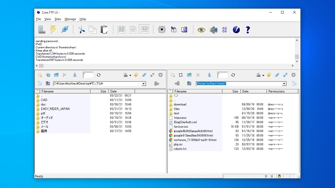The width and height of the screenshot is (335, 188).
Task: Click the view log text file icon
Action: (121, 30)
